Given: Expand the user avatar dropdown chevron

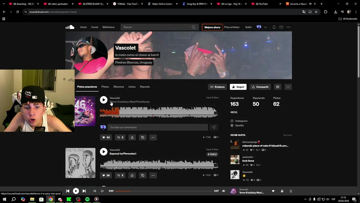Looking at the screenshot, I should click(265, 27).
